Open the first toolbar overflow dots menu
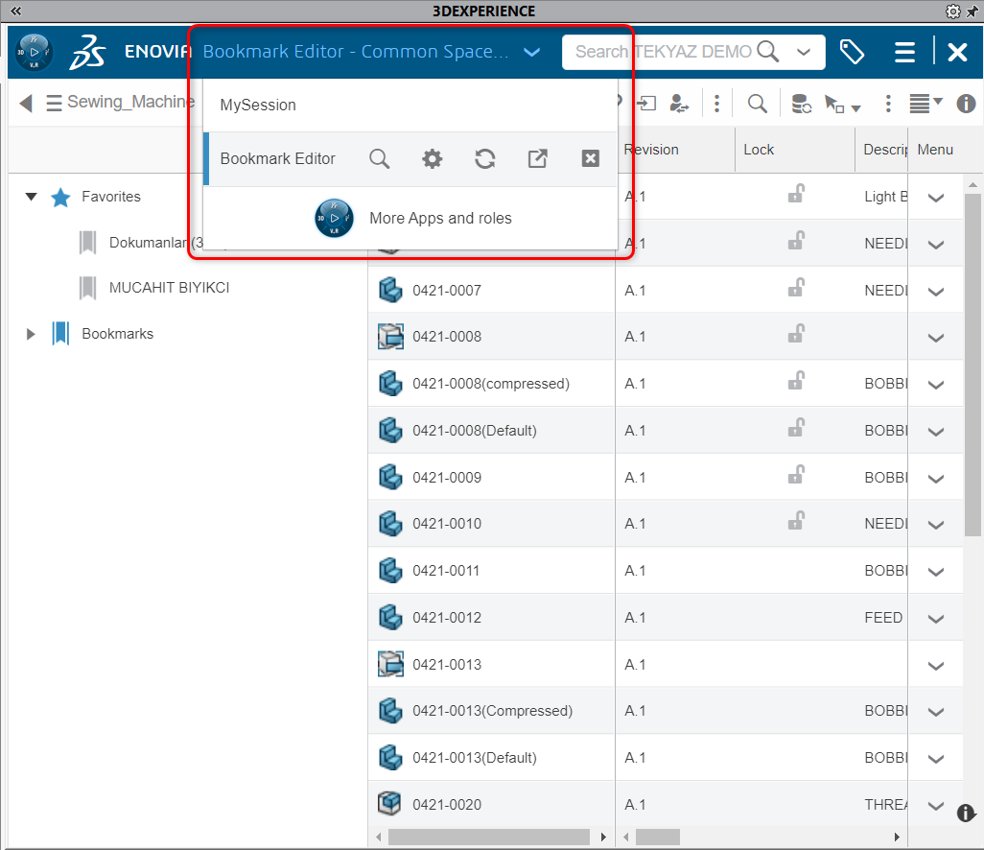Screen dimensions: 984x850 pos(716,103)
